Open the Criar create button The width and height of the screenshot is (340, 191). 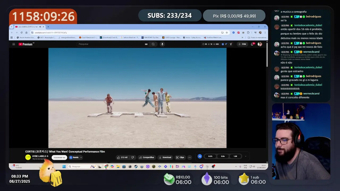click(242, 44)
